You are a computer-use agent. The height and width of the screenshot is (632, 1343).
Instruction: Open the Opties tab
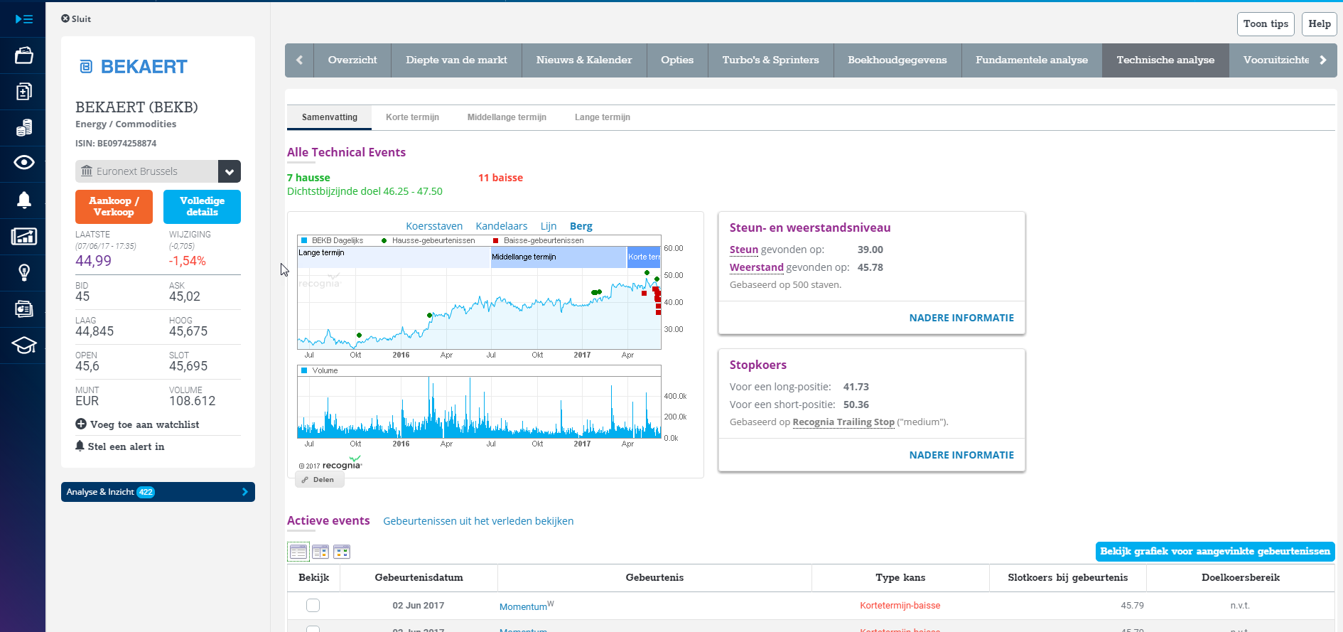coord(677,60)
